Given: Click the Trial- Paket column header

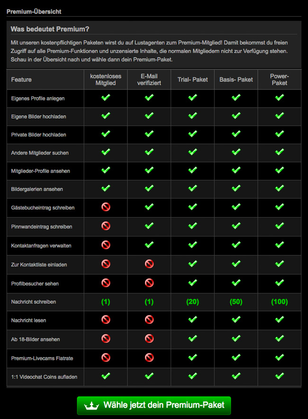Looking at the screenshot, I should 192,80.
